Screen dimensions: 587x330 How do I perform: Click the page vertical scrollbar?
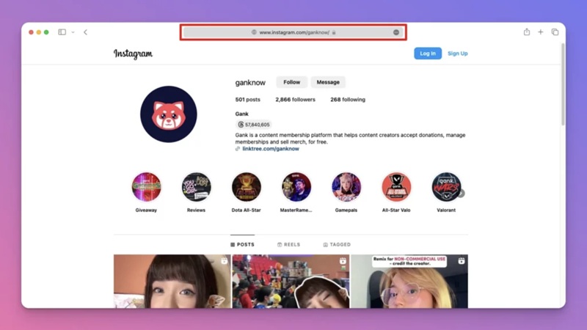point(563,84)
